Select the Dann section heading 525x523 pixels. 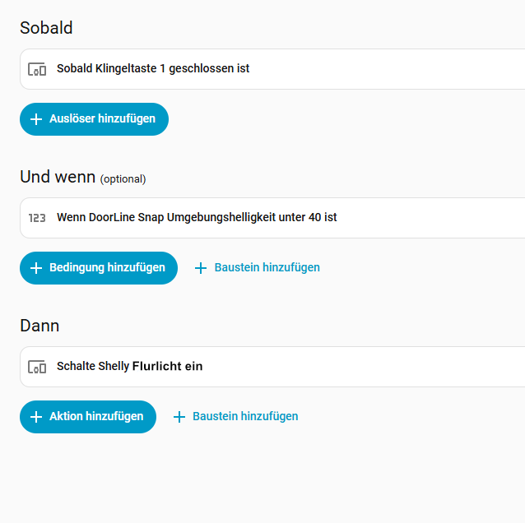[x=39, y=326]
